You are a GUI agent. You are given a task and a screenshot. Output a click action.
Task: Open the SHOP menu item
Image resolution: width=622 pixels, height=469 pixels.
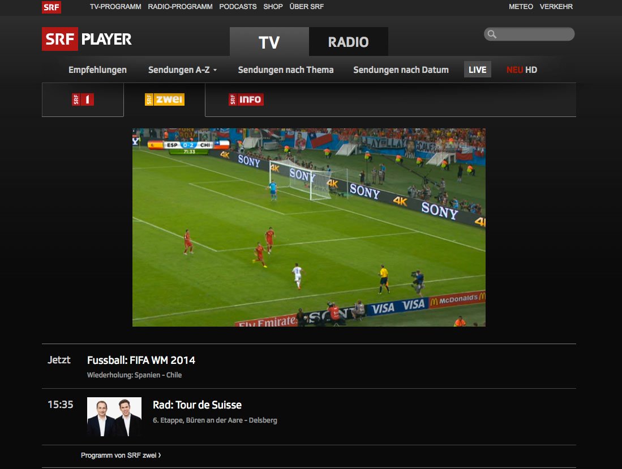(273, 7)
